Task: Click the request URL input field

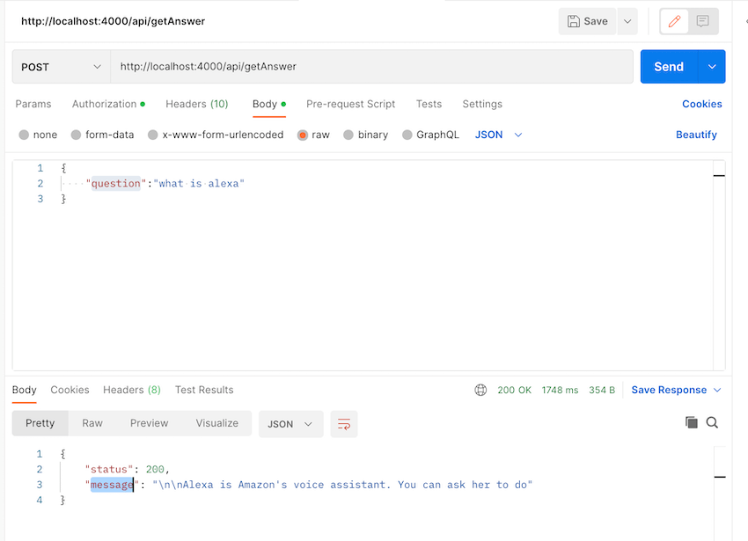Action: tap(352, 66)
